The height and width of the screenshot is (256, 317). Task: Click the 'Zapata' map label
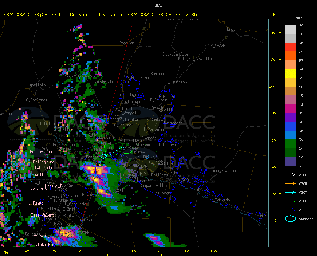point(86,219)
